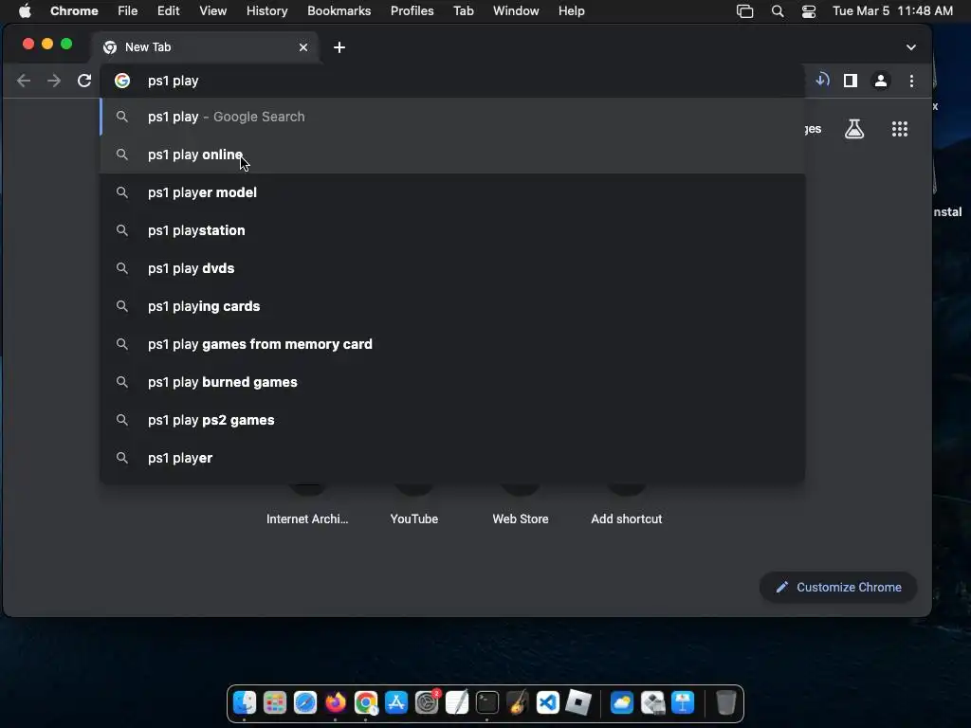Choose the 'ps1 player model' suggestion

(x=452, y=192)
